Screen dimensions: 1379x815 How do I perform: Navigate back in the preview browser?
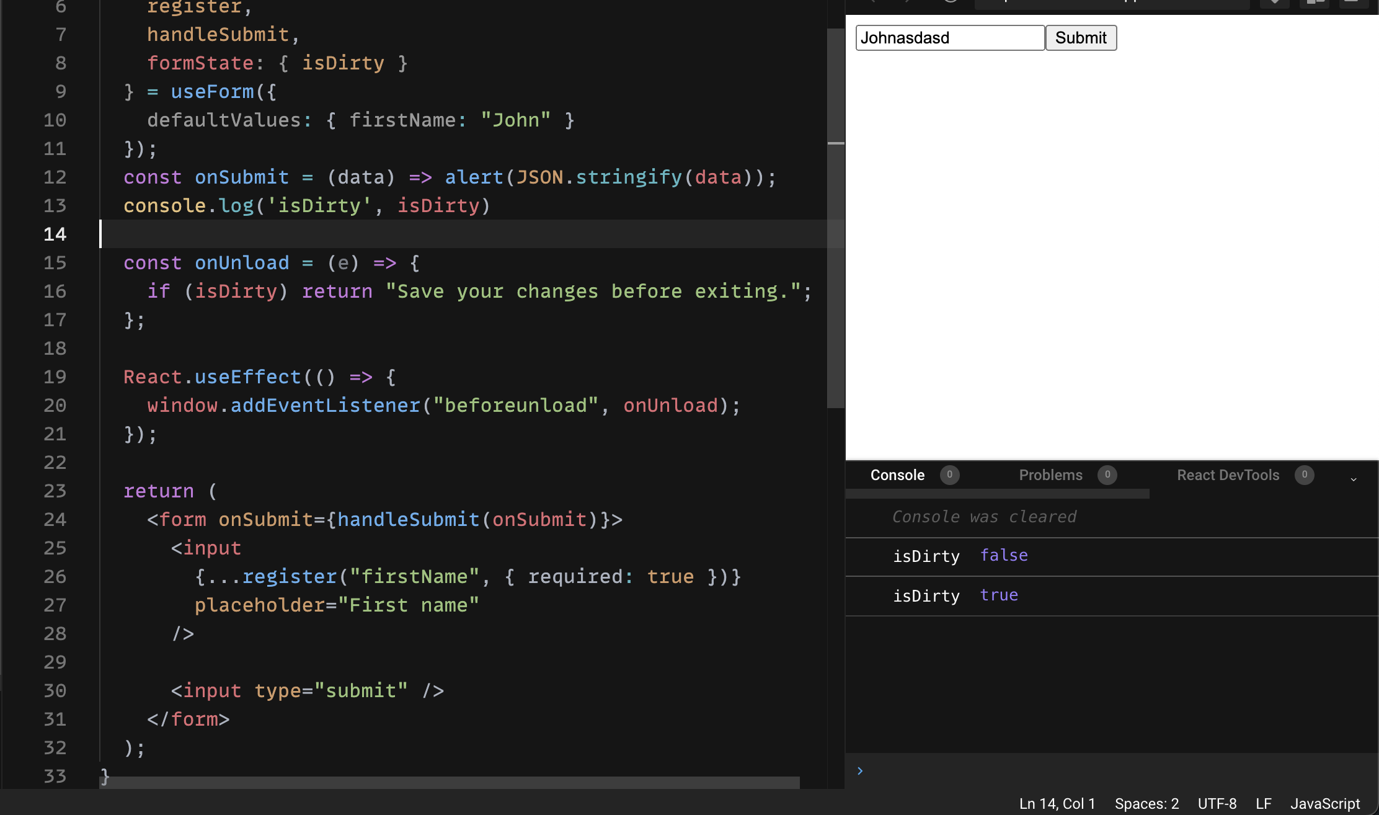click(873, 3)
